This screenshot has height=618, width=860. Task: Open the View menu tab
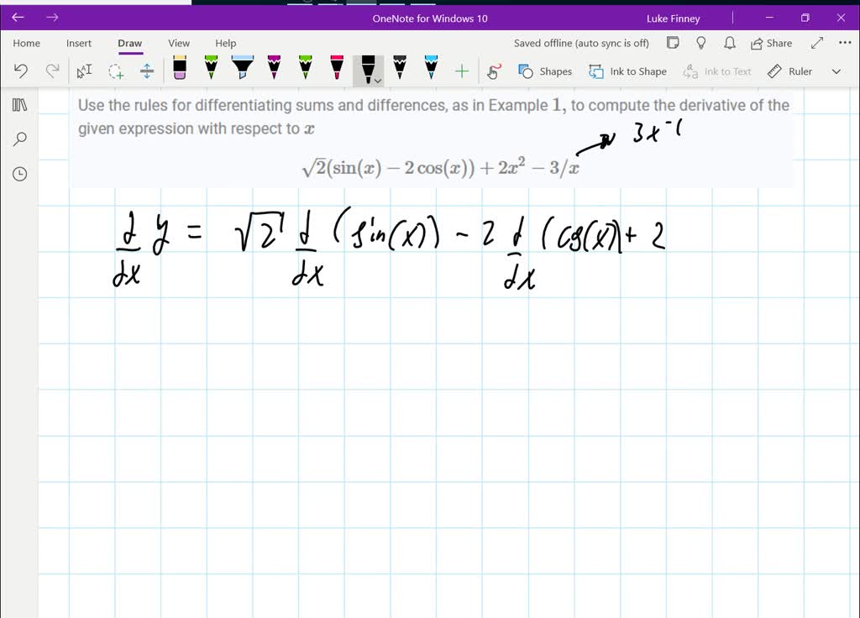point(179,43)
